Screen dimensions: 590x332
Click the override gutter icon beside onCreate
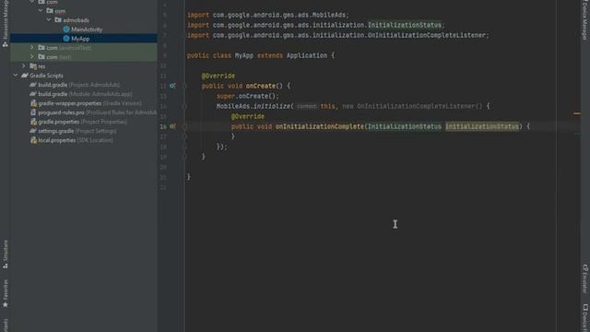(172, 86)
